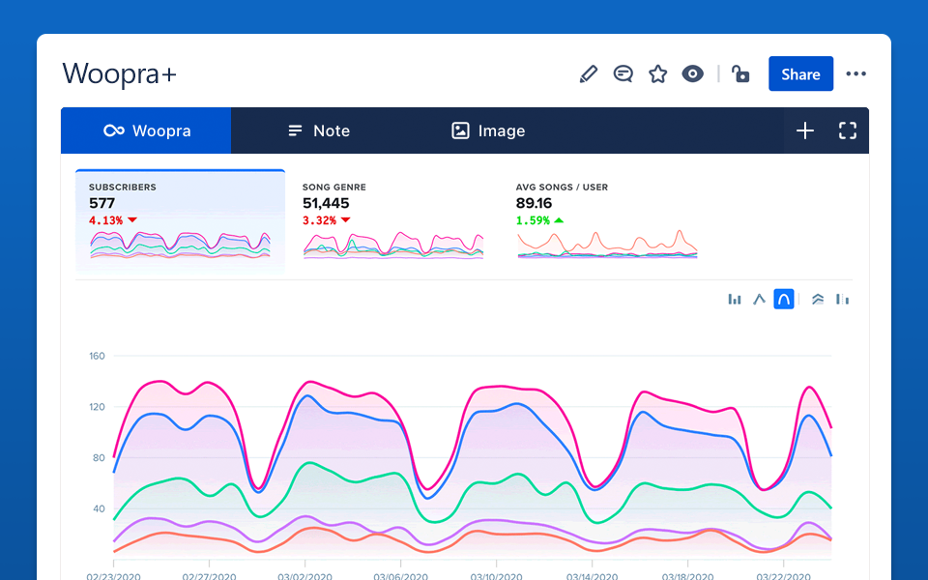
Task: Star this Woopra+ page
Action: (x=658, y=74)
